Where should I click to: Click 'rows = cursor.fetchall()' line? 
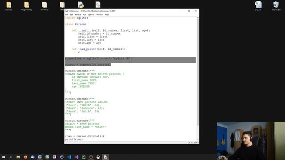click(x=85, y=136)
